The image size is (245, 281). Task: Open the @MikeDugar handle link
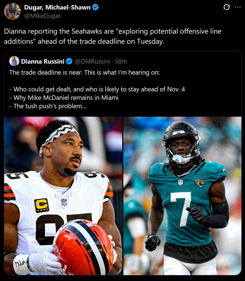(x=43, y=16)
